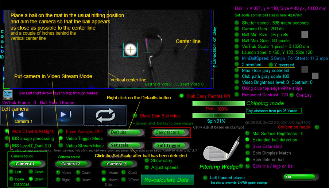The height and width of the screenshot is (188, 329).
Task: Toggle IBS image processing
Action: 7,138
